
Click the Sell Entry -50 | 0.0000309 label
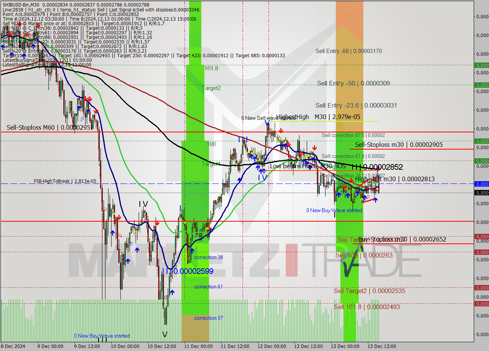click(353, 83)
